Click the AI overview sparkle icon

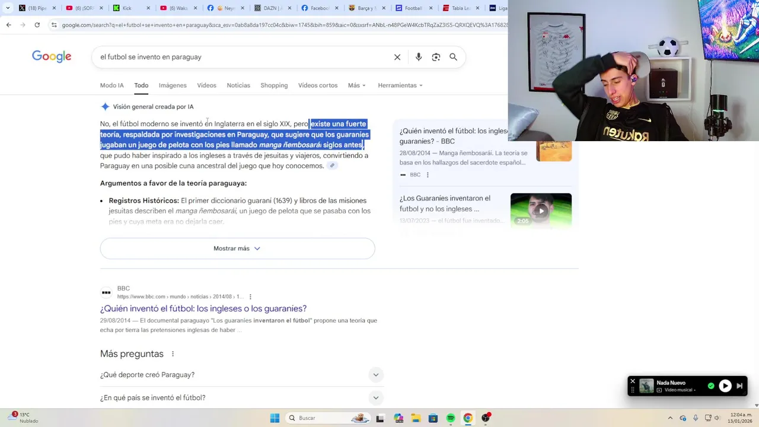point(105,107)
